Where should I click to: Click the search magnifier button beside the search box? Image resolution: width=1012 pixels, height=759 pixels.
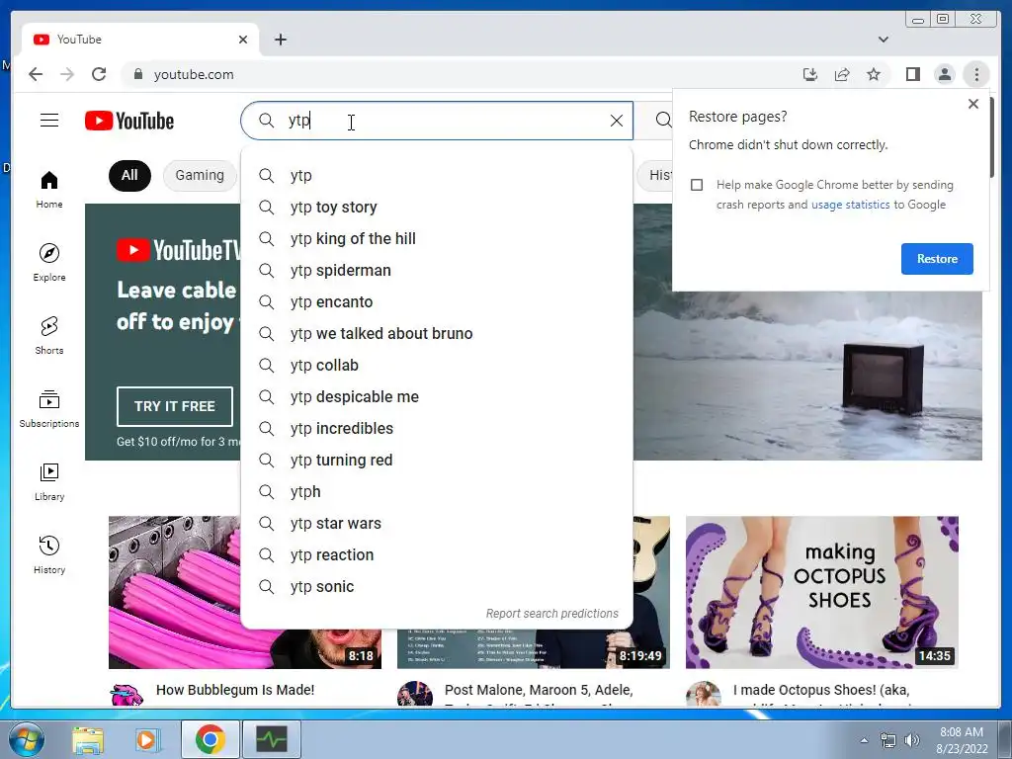click(x=662, y=120)
